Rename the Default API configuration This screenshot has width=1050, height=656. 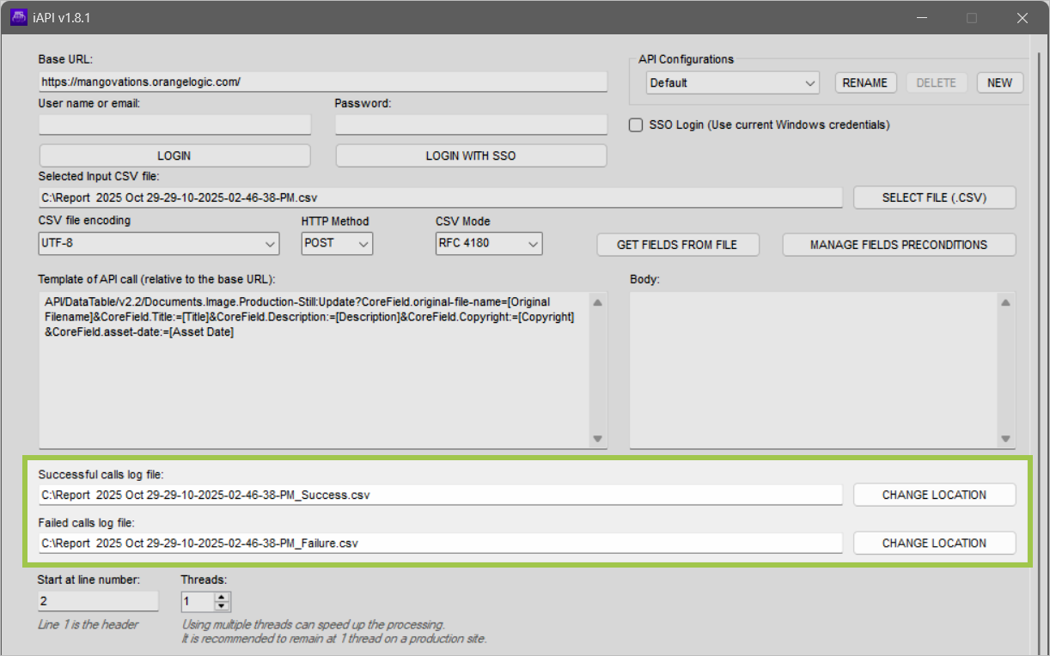(x=865, y=82)
